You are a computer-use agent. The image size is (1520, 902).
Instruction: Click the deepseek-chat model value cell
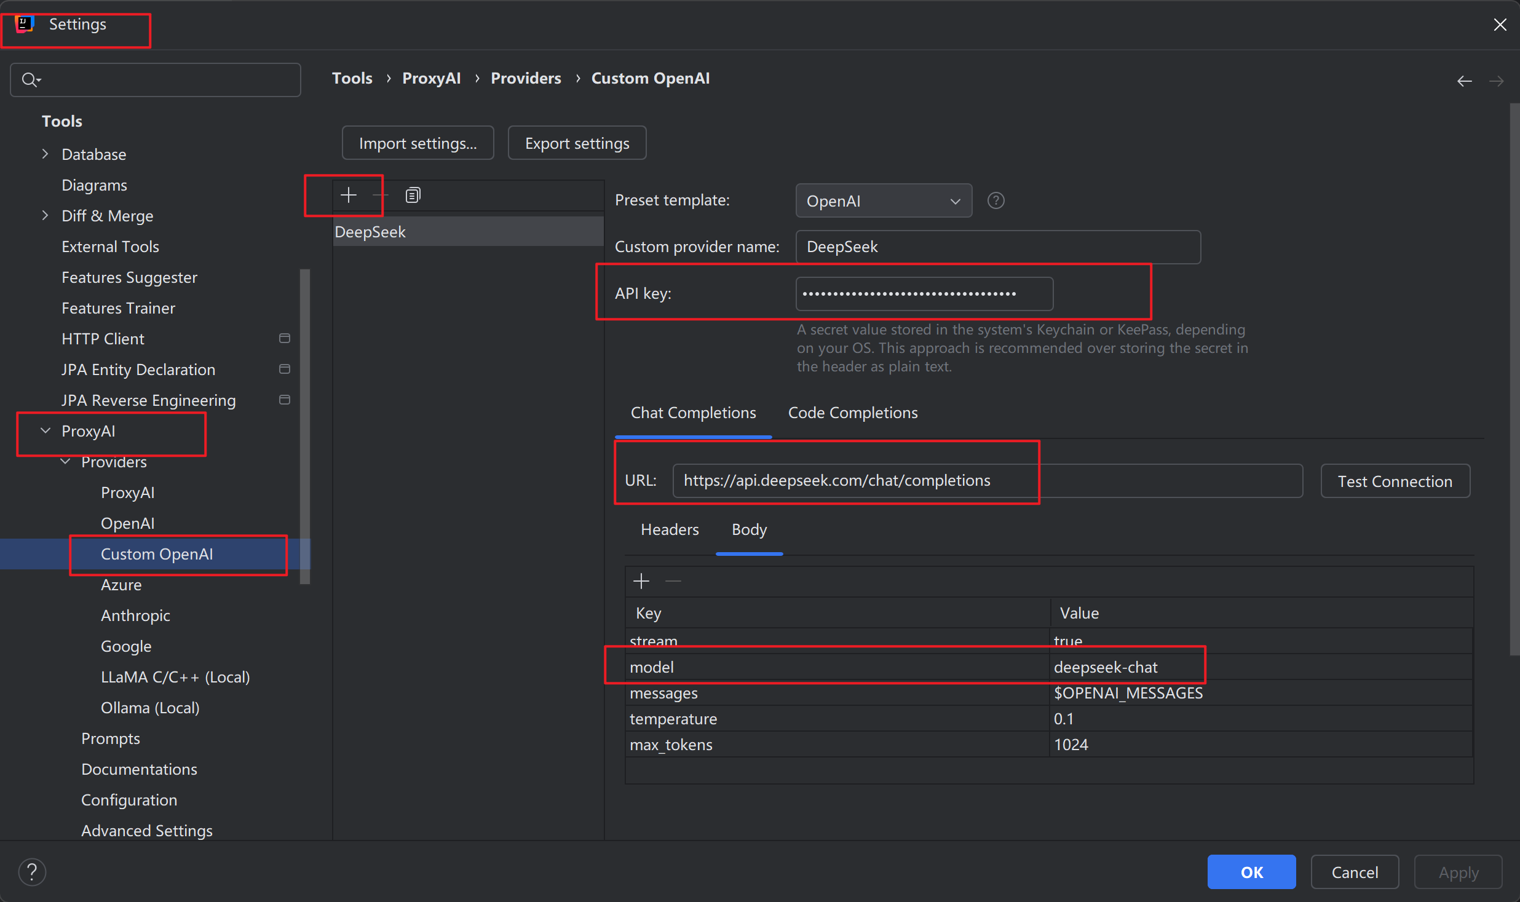pos(1261,667)
